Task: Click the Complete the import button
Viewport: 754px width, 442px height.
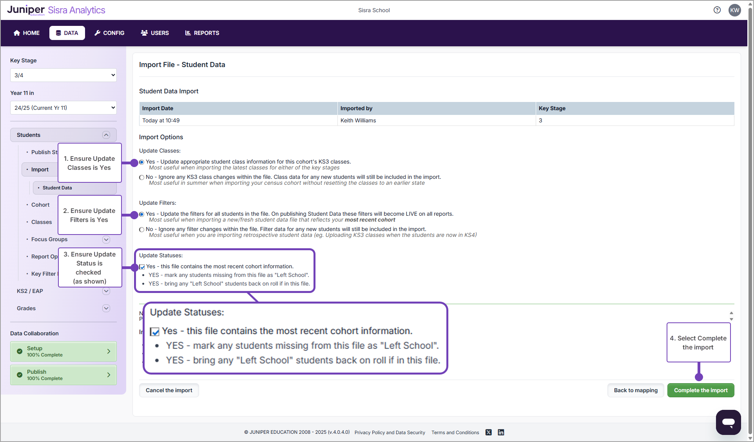Action: click(700, 390)
